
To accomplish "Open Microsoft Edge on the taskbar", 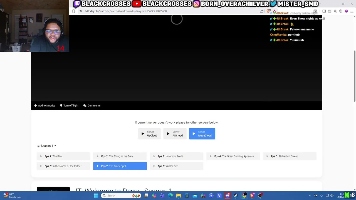I will tap(170, 196).
